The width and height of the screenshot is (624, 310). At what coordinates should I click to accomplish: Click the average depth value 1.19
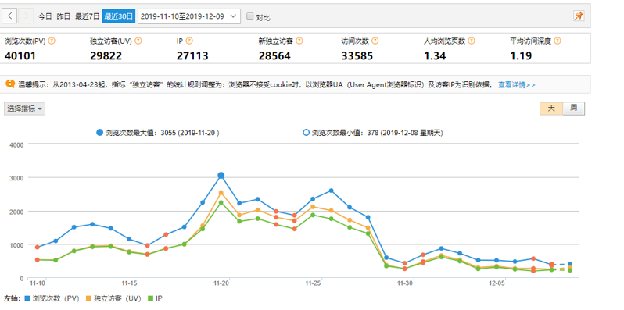521,56
